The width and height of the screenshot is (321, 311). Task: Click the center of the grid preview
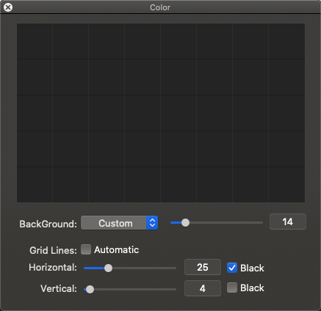pyautogui.click(x=161, y=113)
